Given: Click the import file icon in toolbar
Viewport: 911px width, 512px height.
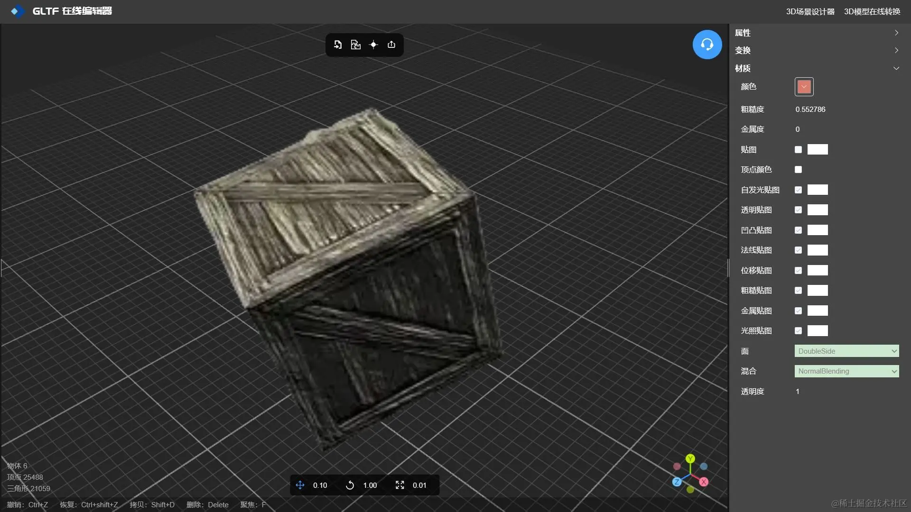Looking at the screenshot, I should coord(338,45).
